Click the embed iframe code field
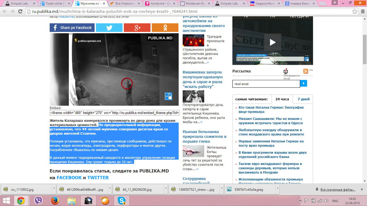 point(115,113)
